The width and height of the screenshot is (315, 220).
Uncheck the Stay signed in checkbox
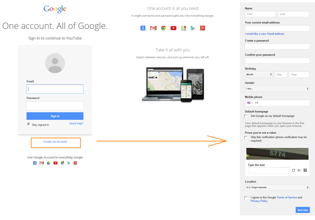pyautogui.click(x=29, y=124)
